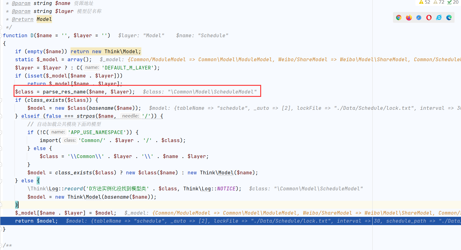Click '$layer = $layer ? : C(' assignment

pos(49,68)
